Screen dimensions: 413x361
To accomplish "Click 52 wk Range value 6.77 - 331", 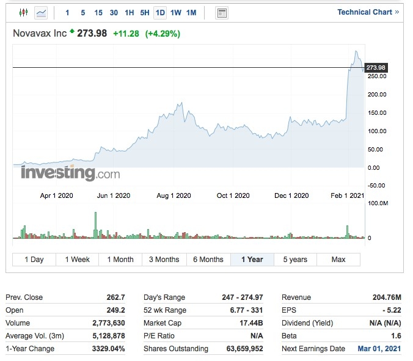I will 246,310.
